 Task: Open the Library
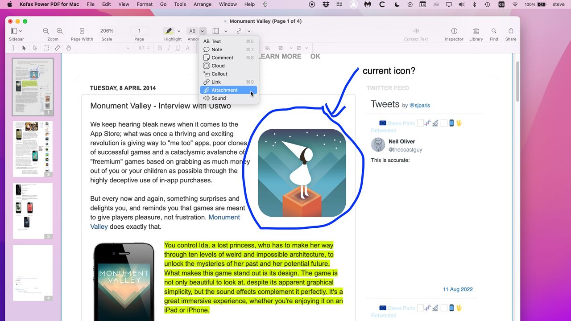tap(476, 31)
